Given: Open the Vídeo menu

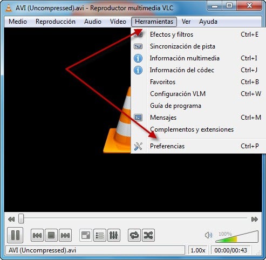Looking at the screenshot, I should [x=118, y=22].
